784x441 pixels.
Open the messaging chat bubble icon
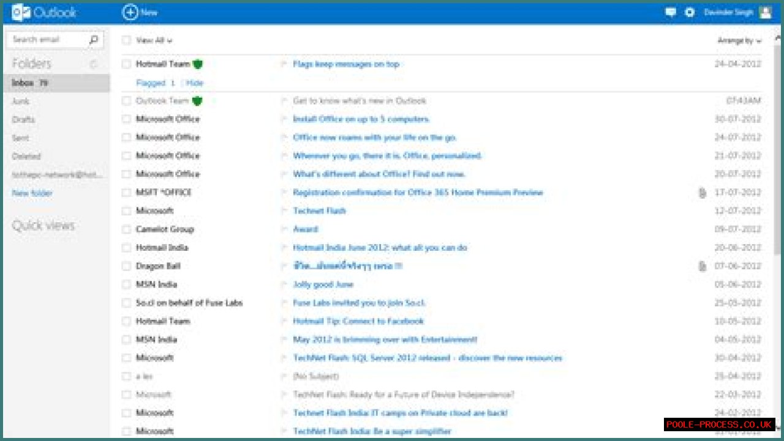(x=671, y=12)
